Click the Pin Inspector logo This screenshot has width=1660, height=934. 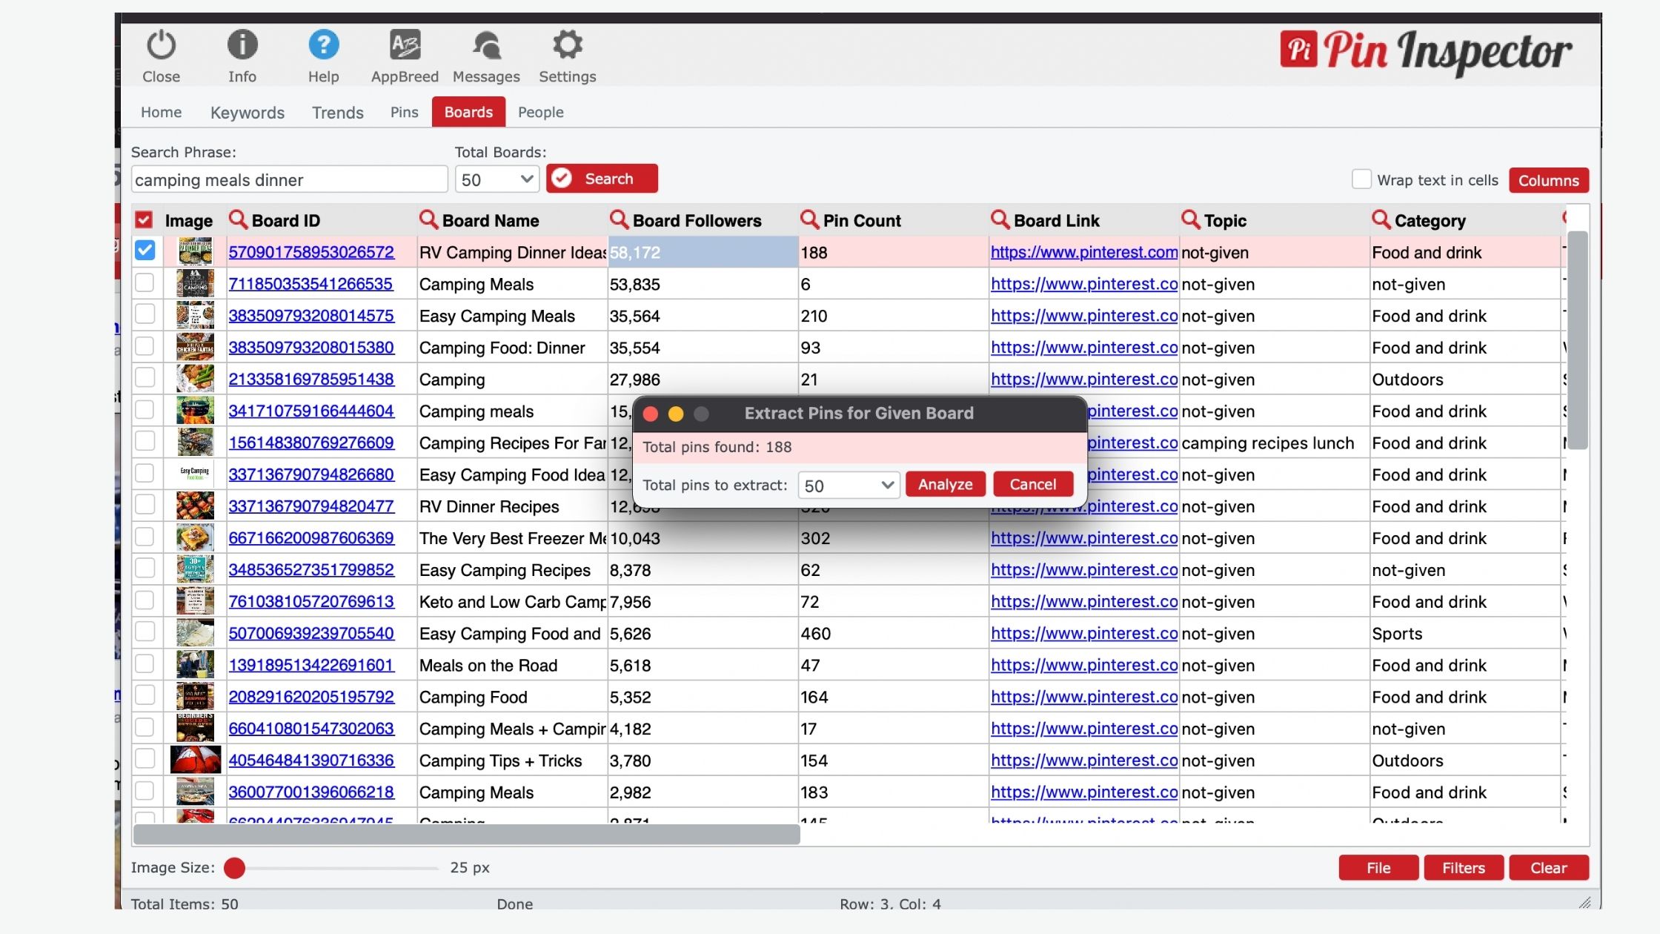click(x=1425, y=52)
